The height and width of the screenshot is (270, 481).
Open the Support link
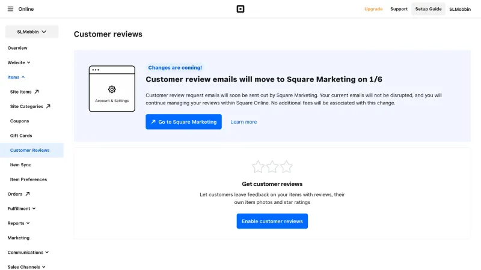[x=399, y=9]
